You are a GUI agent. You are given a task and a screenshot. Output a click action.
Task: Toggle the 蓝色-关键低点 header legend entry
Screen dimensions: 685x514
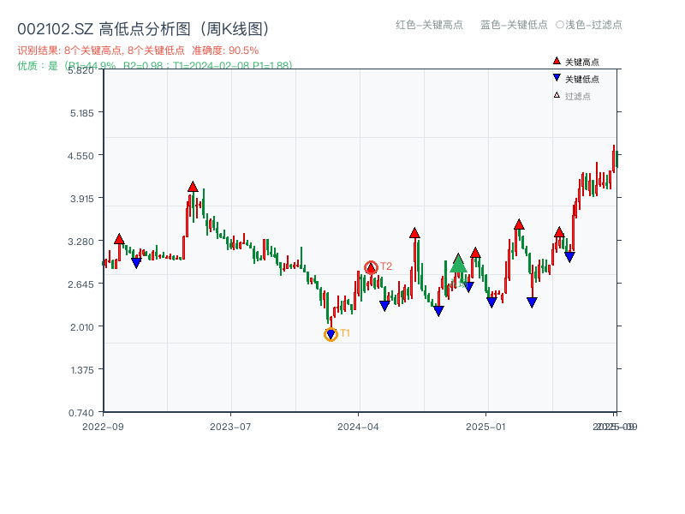(514, 25)
